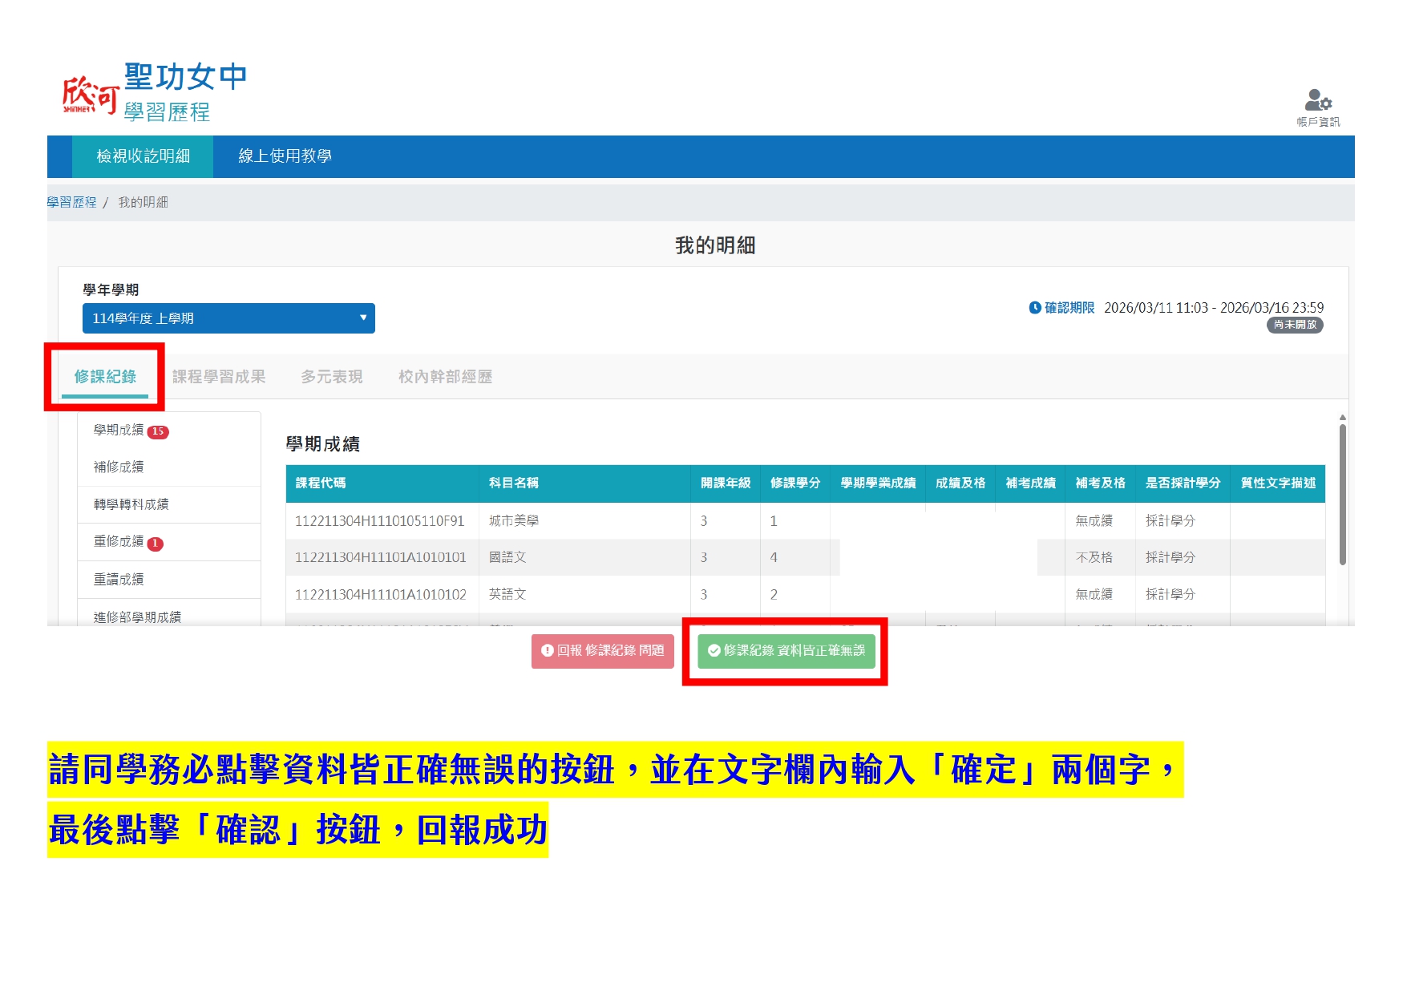Switch to the 修課紀錄 tab
Image resolution: width=1407 pixels, height=995 pixels.
click(x=105, y=377)
